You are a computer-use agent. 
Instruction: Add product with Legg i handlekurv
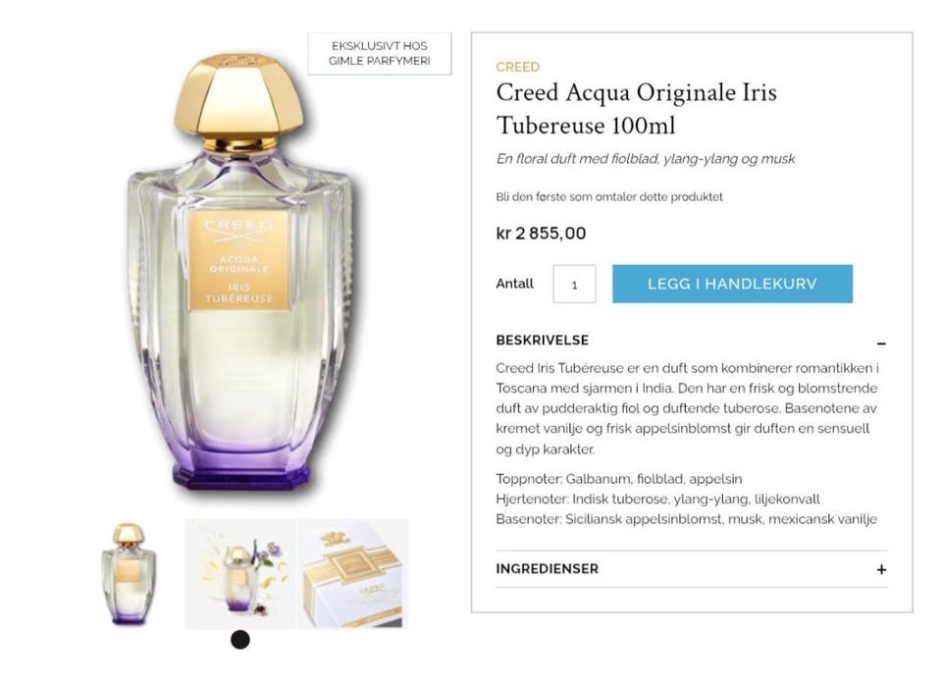pyautogui.click(x=732, y=284)
